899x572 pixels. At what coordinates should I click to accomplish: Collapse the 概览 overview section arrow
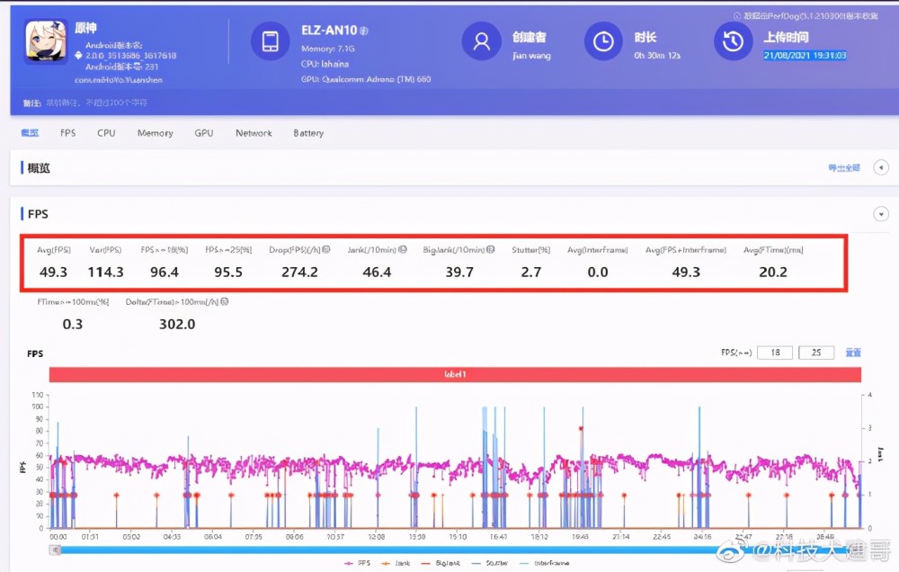[x=881, y=167]
